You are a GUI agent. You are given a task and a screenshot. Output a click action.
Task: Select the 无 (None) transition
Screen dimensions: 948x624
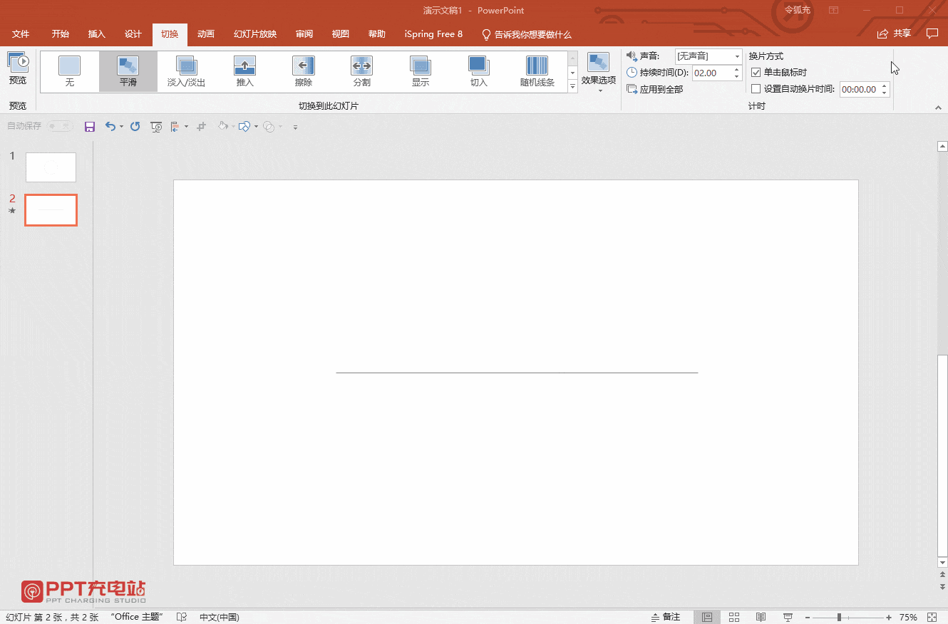pyautogui.click(x=69, y=71)
